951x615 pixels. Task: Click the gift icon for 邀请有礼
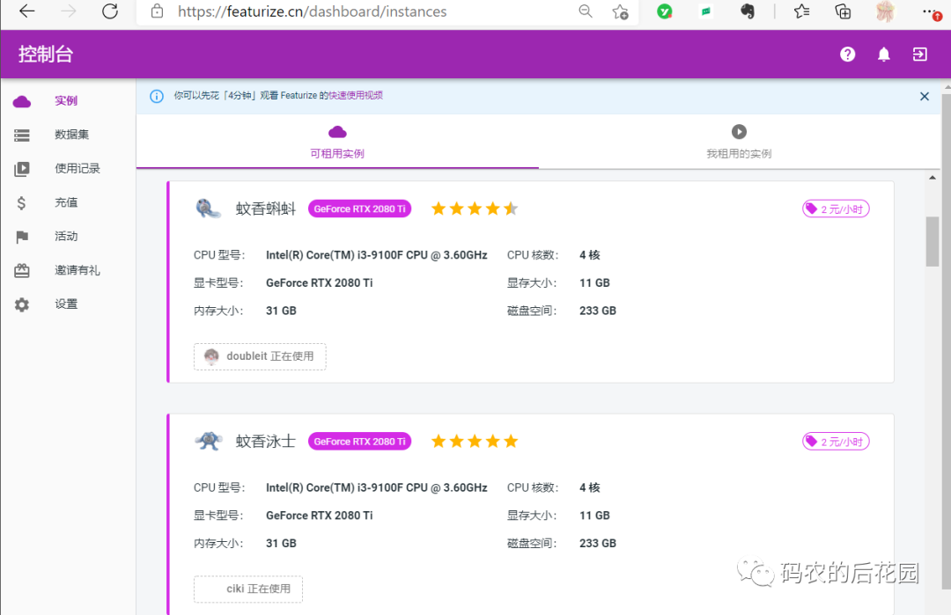tap(22, 270)
